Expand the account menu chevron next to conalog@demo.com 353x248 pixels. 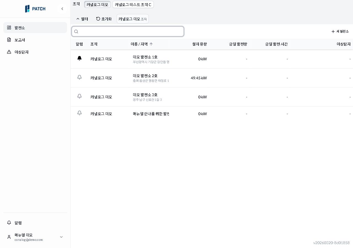pos(61,237)
